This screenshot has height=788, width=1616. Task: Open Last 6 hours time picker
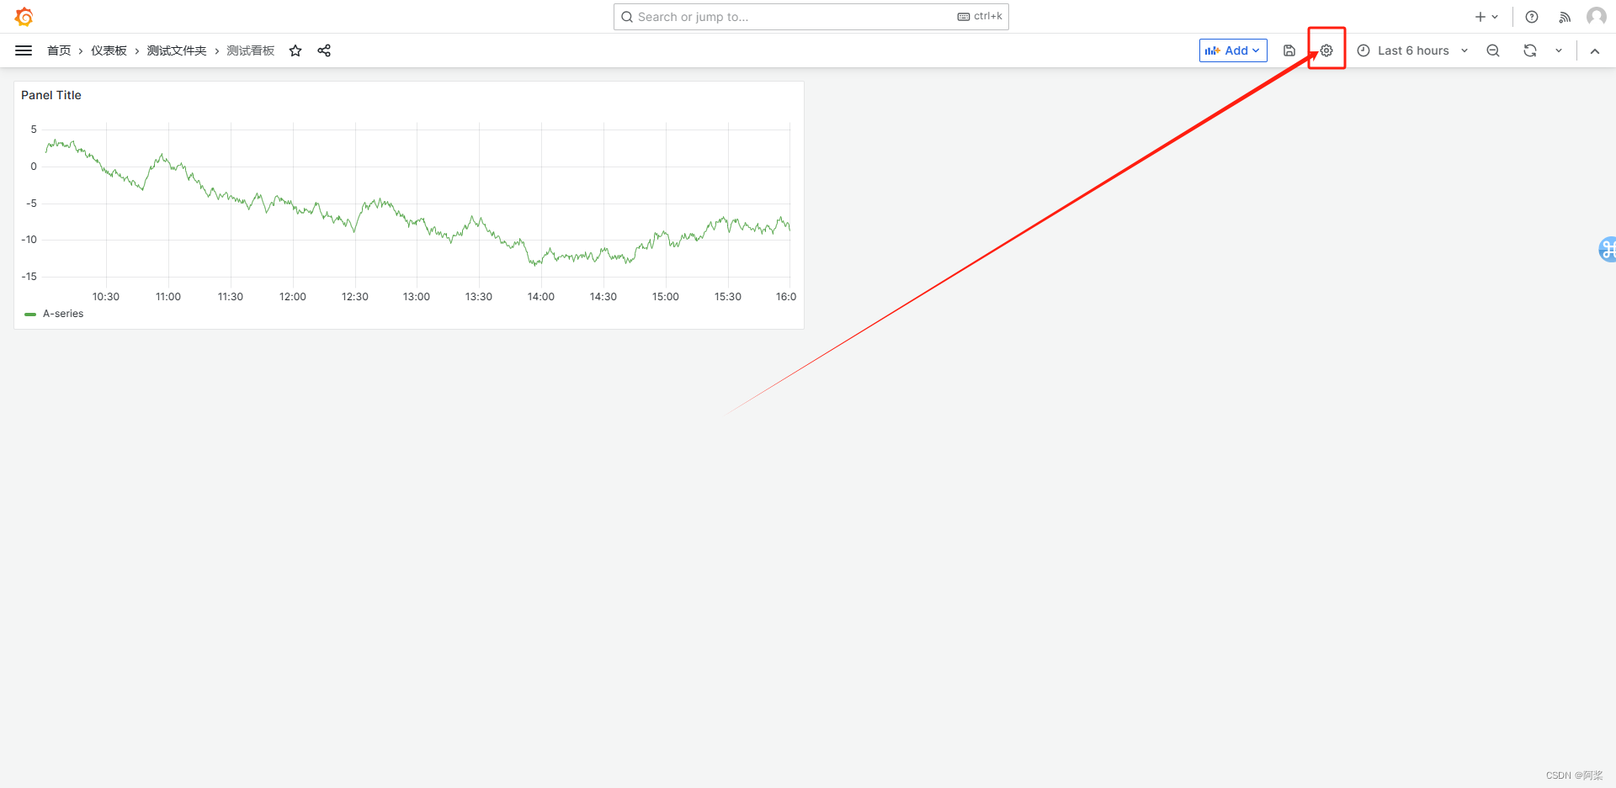(1413, 50)
